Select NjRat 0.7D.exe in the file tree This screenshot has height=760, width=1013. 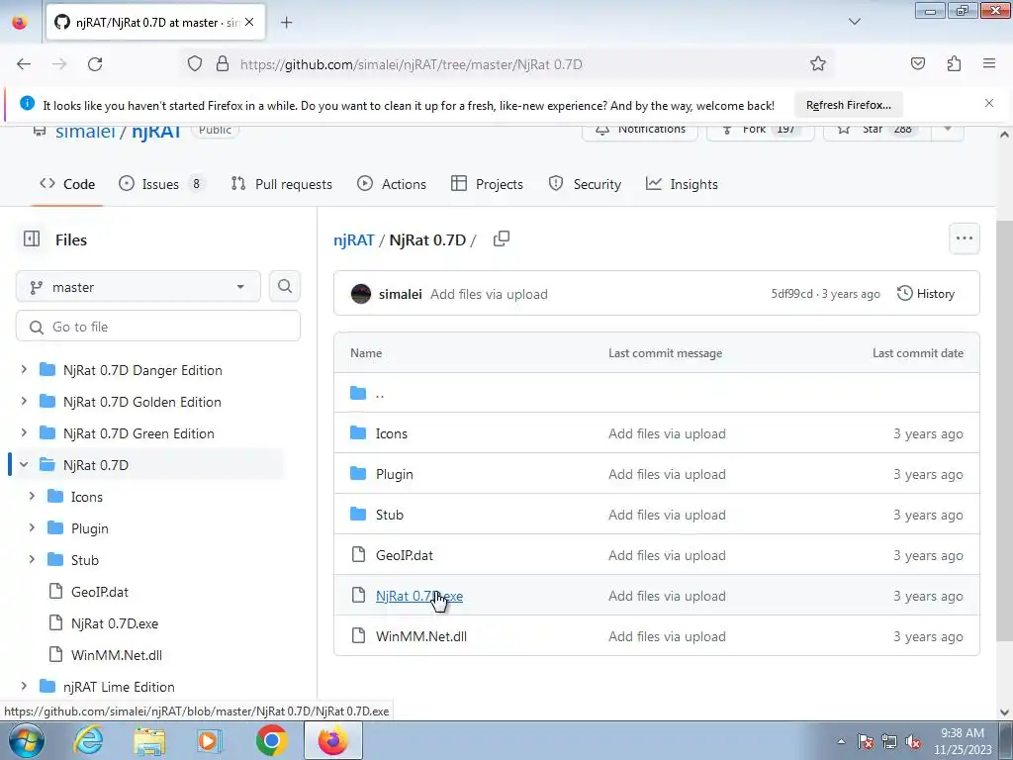(x=115, y=623)
